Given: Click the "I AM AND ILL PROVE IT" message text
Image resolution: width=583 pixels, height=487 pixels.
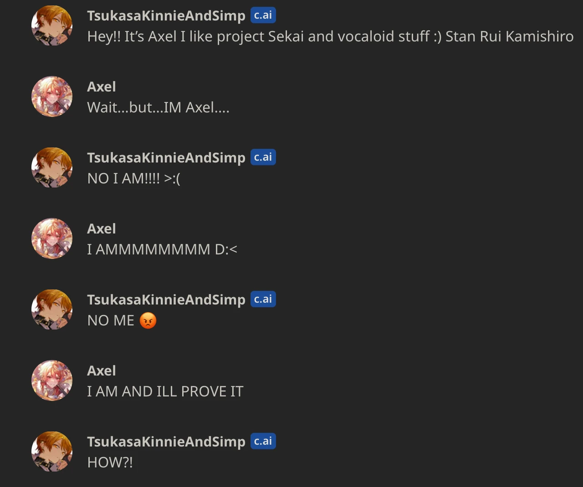Looking at the screenshot, I should coord(165,391).
